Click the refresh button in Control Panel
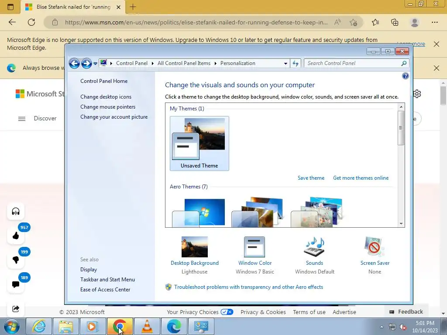This screenshot has width=447, height=335. coord(296,64)
